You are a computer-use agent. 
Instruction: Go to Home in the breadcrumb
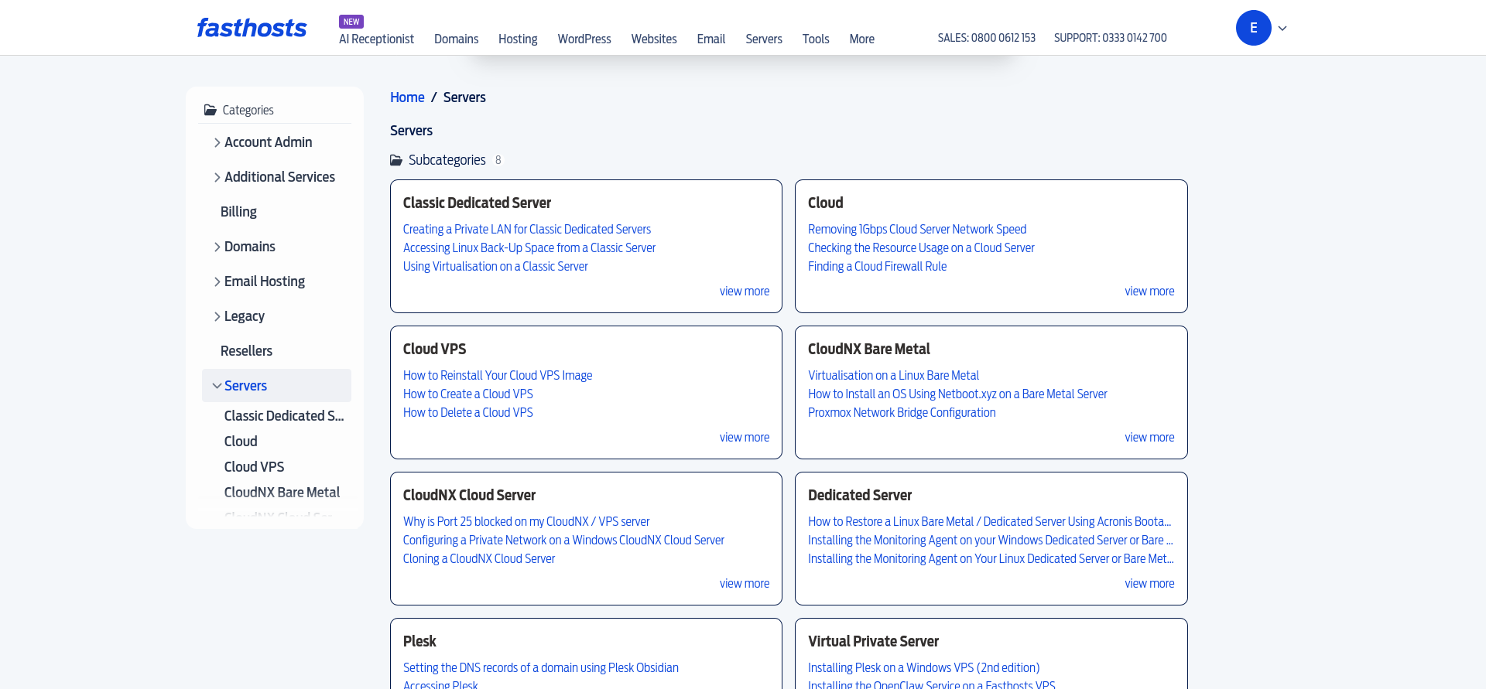coord(407,97)
